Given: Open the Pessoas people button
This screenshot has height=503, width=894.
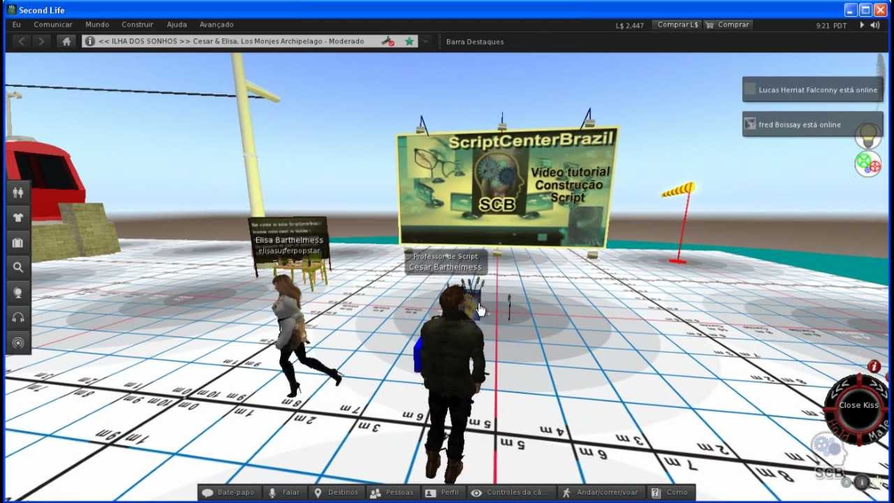Looking at the screenshot, I should point(393,493).
